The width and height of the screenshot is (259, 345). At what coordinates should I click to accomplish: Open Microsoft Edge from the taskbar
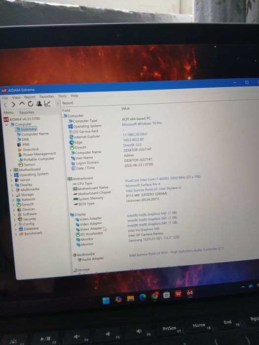coord(143,297)
